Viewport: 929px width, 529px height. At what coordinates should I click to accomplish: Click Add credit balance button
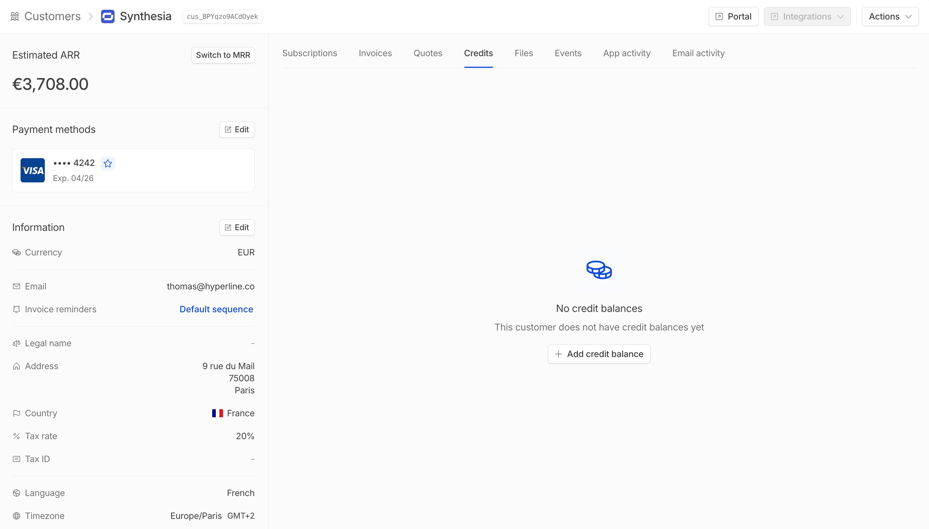[x=599, y=354]
